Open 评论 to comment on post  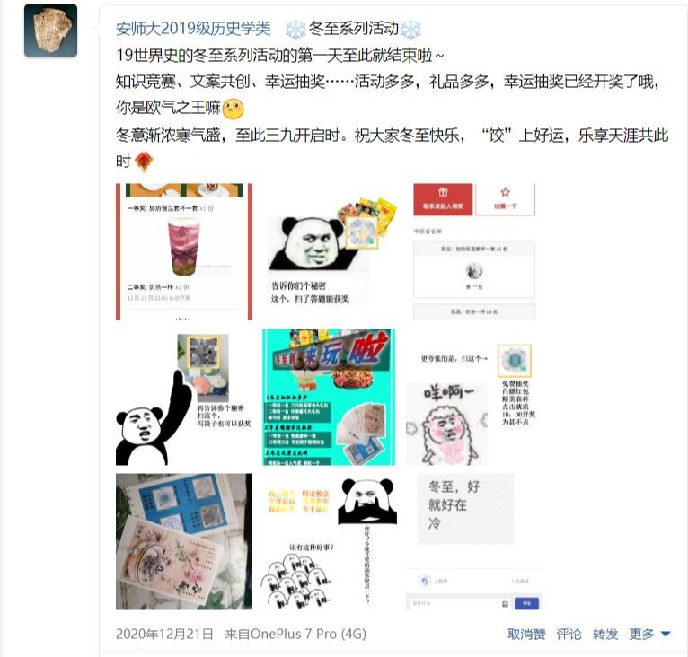tap(569, 634)
